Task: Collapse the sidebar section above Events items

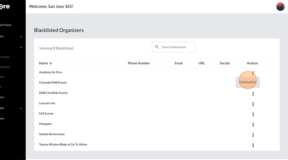Action: pos(21,47)
